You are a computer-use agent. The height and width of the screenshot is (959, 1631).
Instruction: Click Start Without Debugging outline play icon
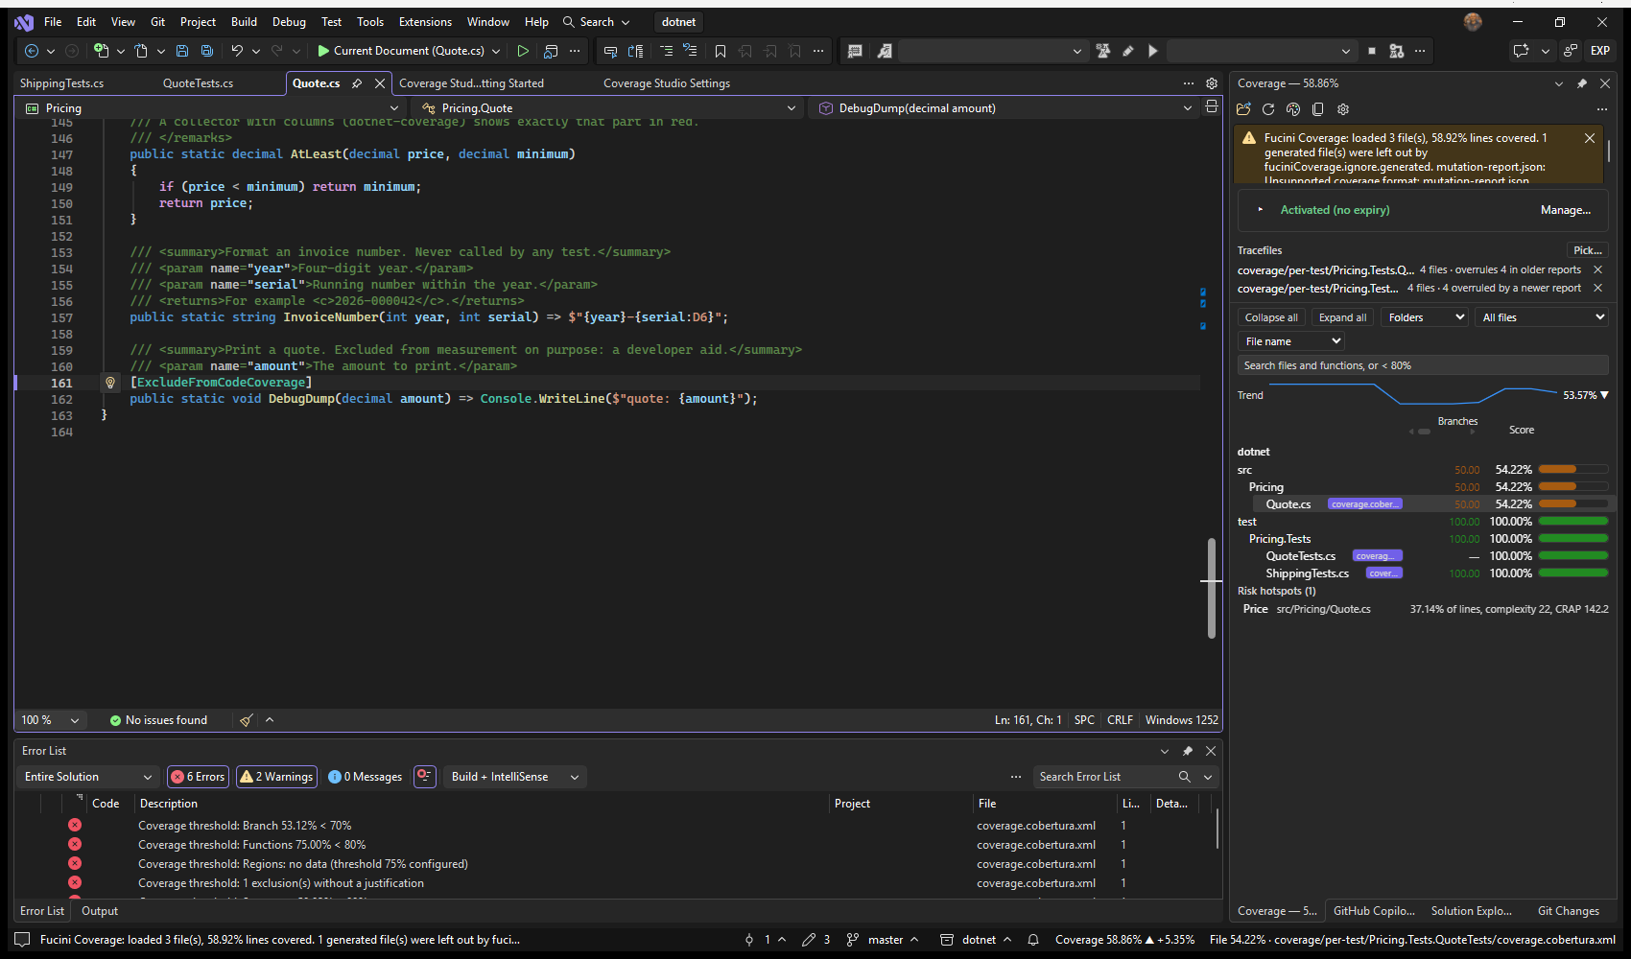[523, 51]
